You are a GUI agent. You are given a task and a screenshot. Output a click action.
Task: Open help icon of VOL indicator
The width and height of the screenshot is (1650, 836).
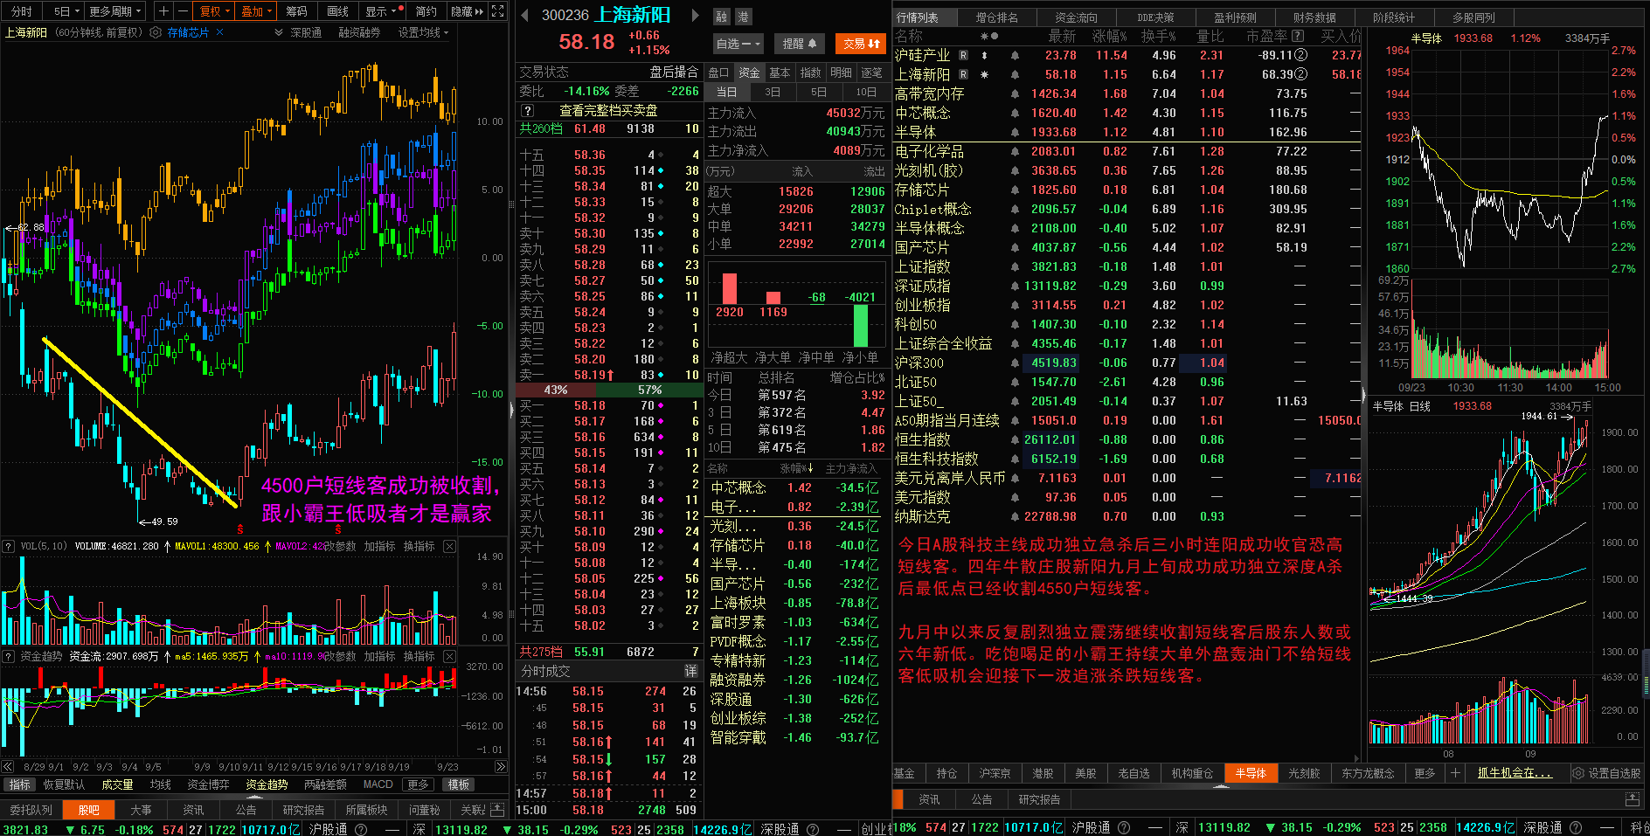click(x=8, y=546)
